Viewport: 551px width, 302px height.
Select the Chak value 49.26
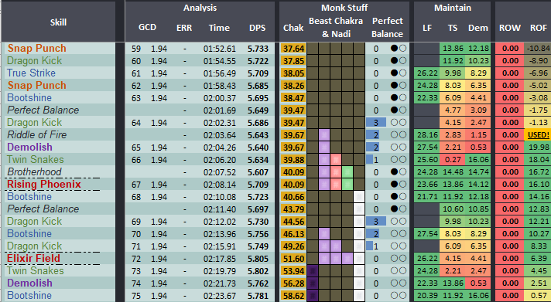[293, 246]
